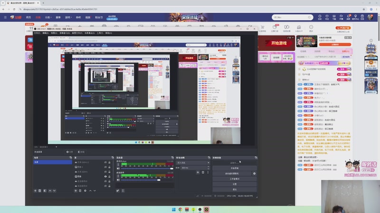Remove selected scene with trash icon
The image size is (380, 213).
(40, 191)
